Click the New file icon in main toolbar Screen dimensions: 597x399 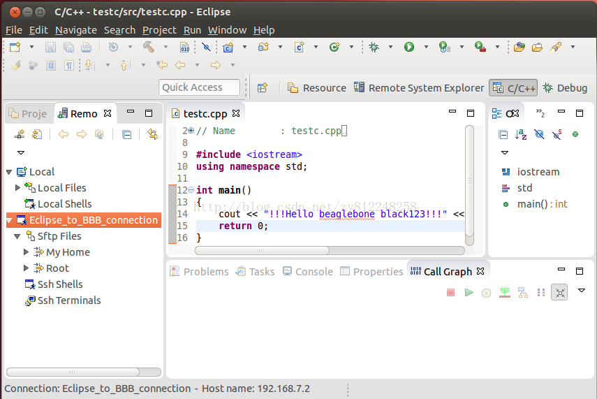tap(15, 47)
